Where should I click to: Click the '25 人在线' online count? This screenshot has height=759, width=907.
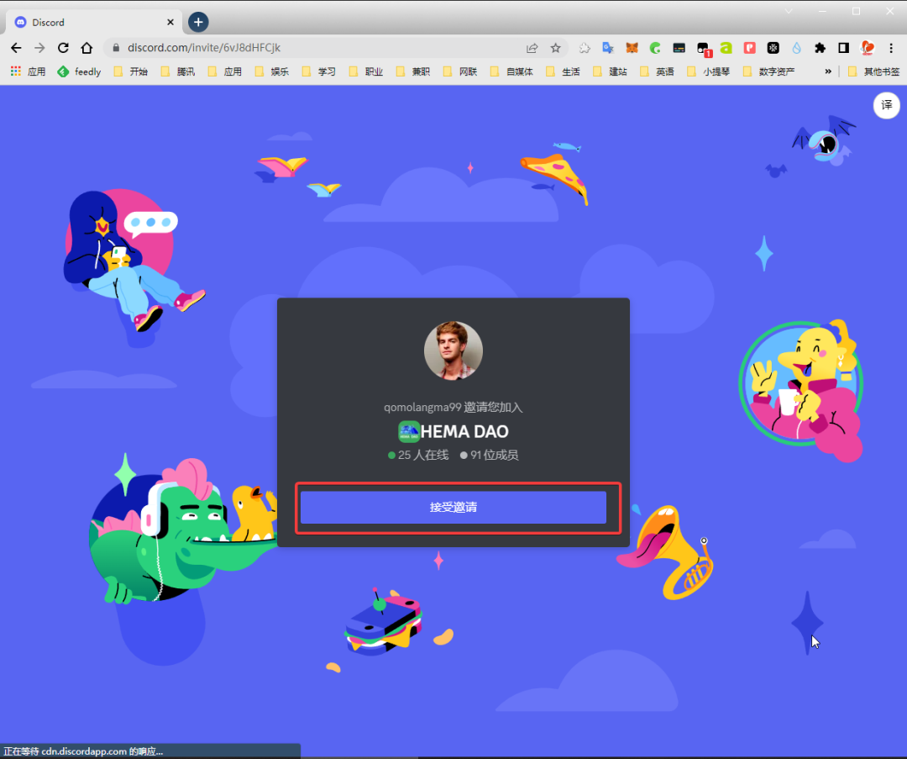(418, 455)
